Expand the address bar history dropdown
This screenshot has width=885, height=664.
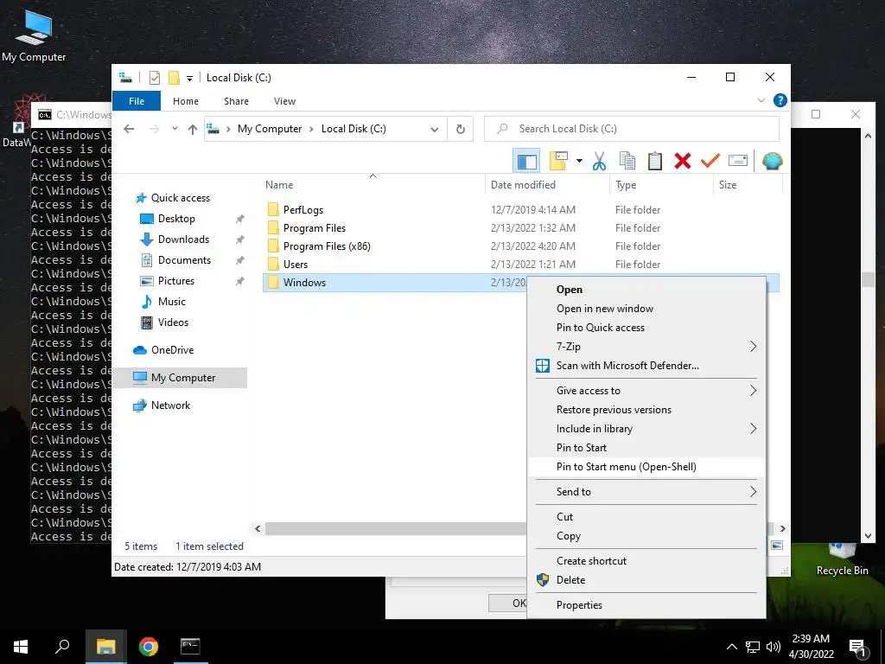(x=434, y=130)
